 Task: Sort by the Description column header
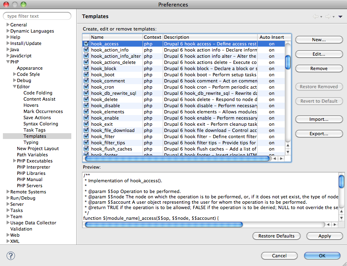coord(210,37)
